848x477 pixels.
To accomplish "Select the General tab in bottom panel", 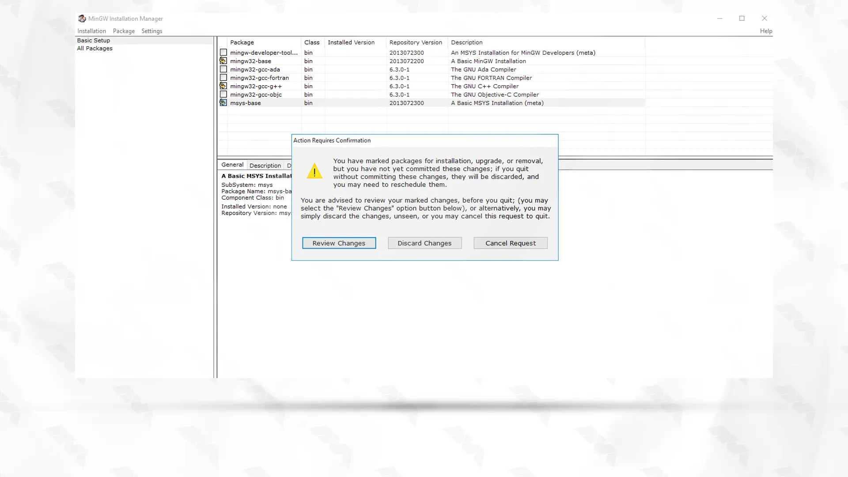I will point(232,165).
